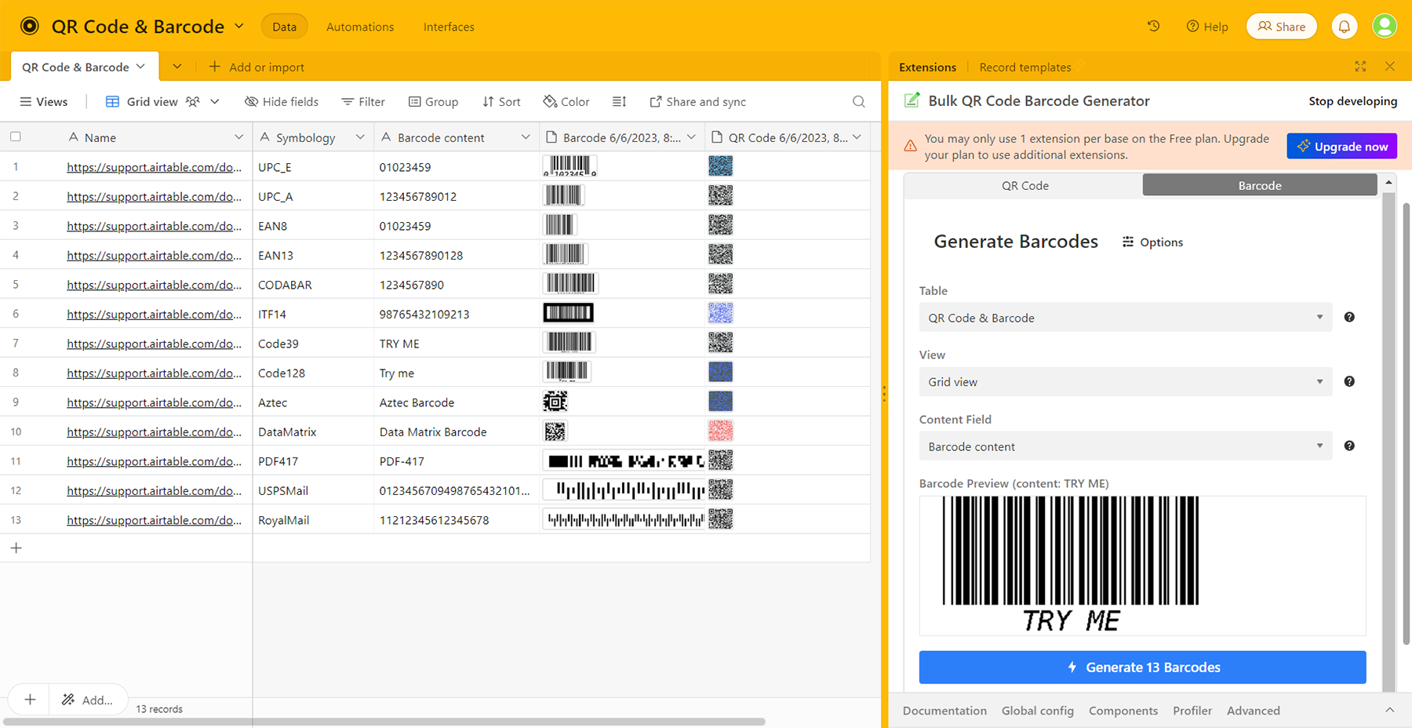
Task: Click Upgrade now button
Action: (1341, 146)
